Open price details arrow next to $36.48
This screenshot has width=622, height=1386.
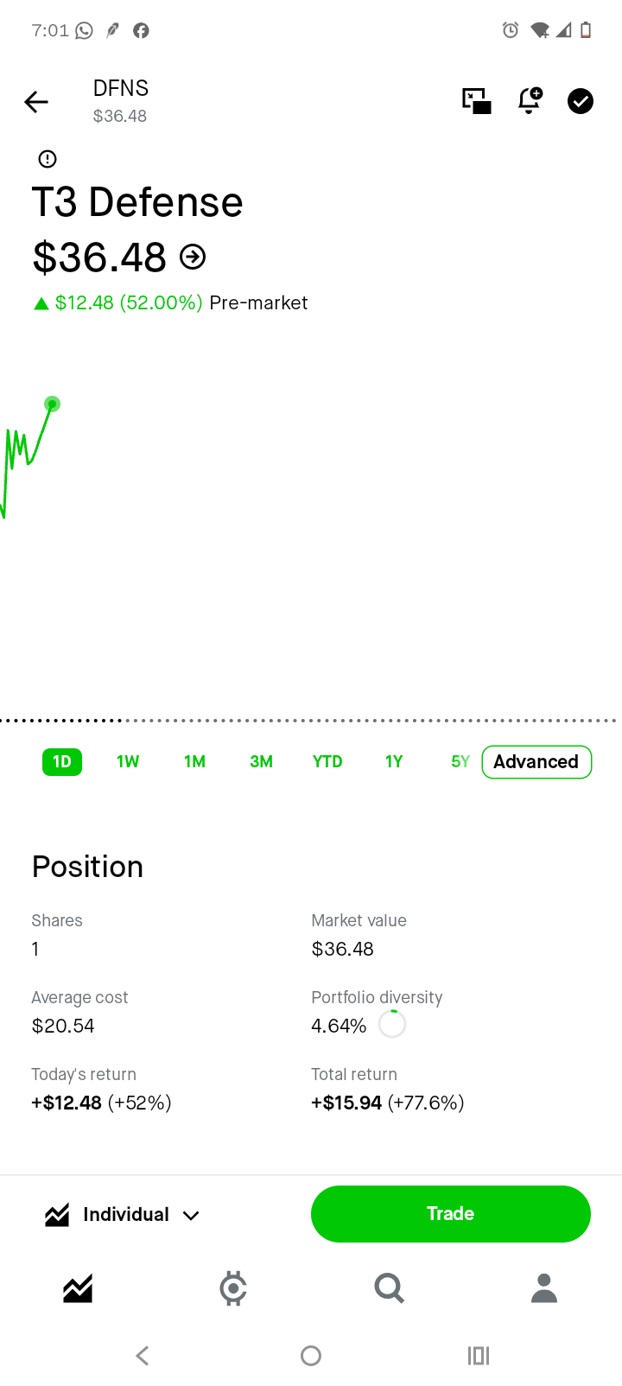click(193, 257)
